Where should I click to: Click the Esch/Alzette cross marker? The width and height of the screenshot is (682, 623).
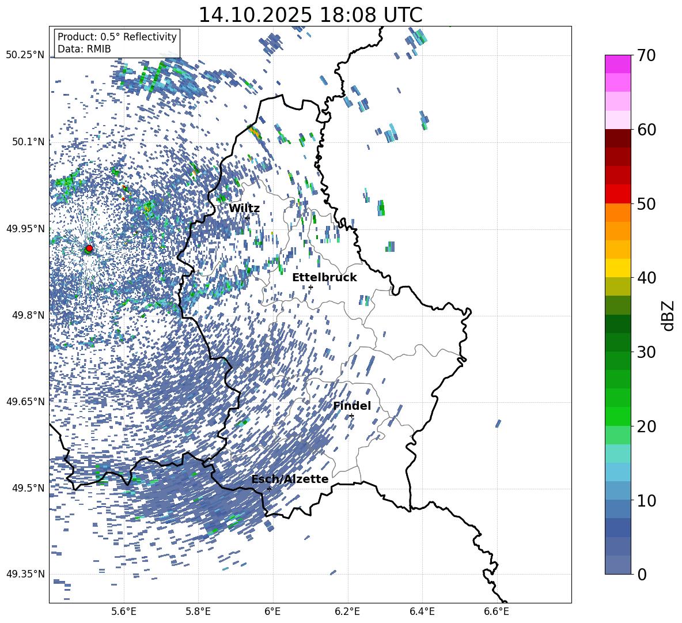tap(269, 489)
